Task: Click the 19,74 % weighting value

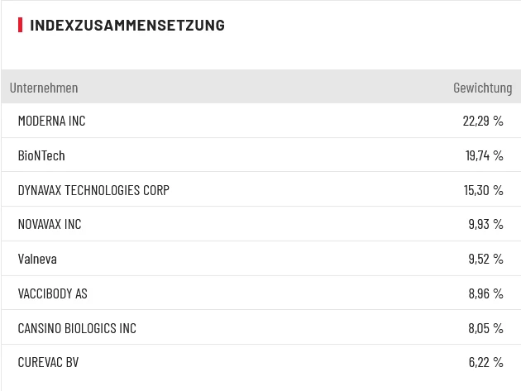Action: point(484,155)
